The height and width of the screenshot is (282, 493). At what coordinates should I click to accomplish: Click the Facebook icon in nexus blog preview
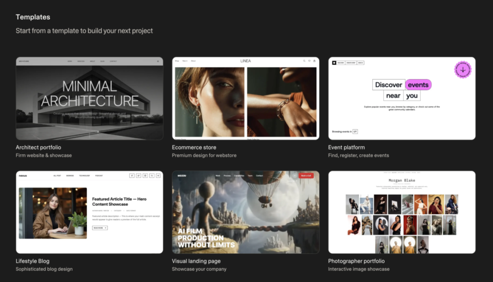click(132, 176)
